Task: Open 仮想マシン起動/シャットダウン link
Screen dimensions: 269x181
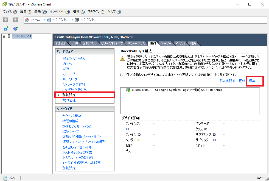Action: pyautogui.click(x=82, y=137)
